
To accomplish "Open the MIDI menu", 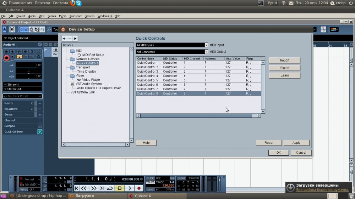I will tap(42, 16).
